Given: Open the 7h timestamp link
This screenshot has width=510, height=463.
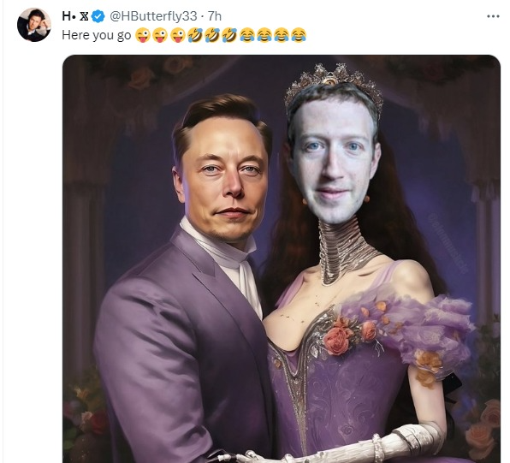Looking at the screenshot, I should click(x=214, y=16).
